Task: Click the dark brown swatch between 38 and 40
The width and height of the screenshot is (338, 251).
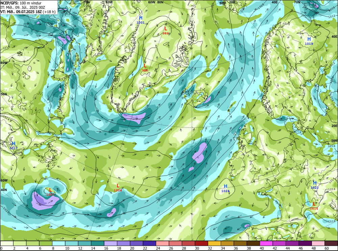Action: 253,243
